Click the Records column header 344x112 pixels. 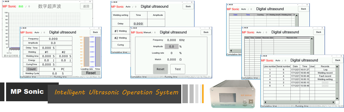pos(325,66)
